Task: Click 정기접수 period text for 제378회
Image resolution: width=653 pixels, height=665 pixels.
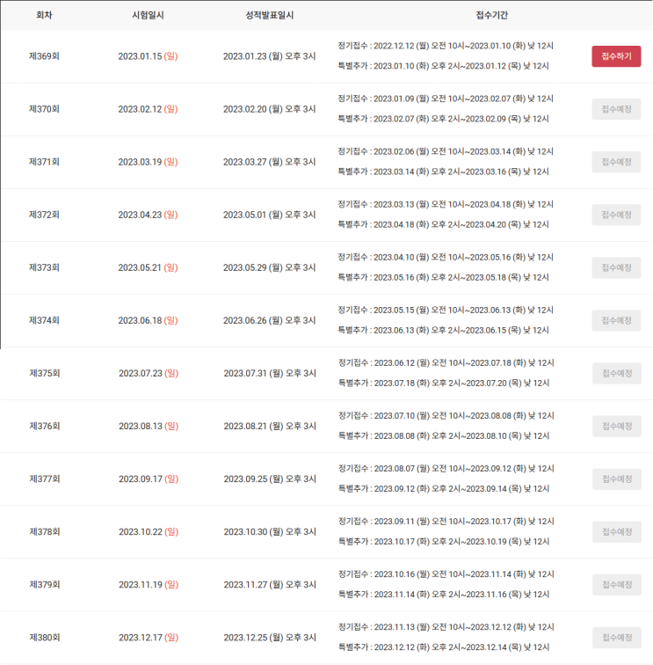Action: click(446, 521)
